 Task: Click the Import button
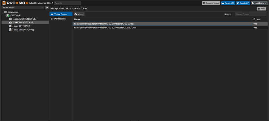(79, 14)
